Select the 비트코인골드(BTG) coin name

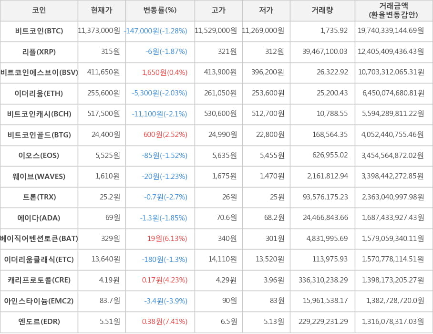39,135
